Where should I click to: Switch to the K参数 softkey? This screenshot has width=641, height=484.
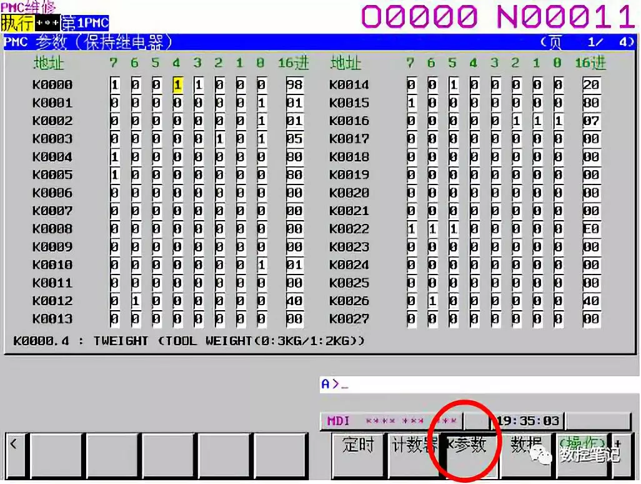[470, 455]
